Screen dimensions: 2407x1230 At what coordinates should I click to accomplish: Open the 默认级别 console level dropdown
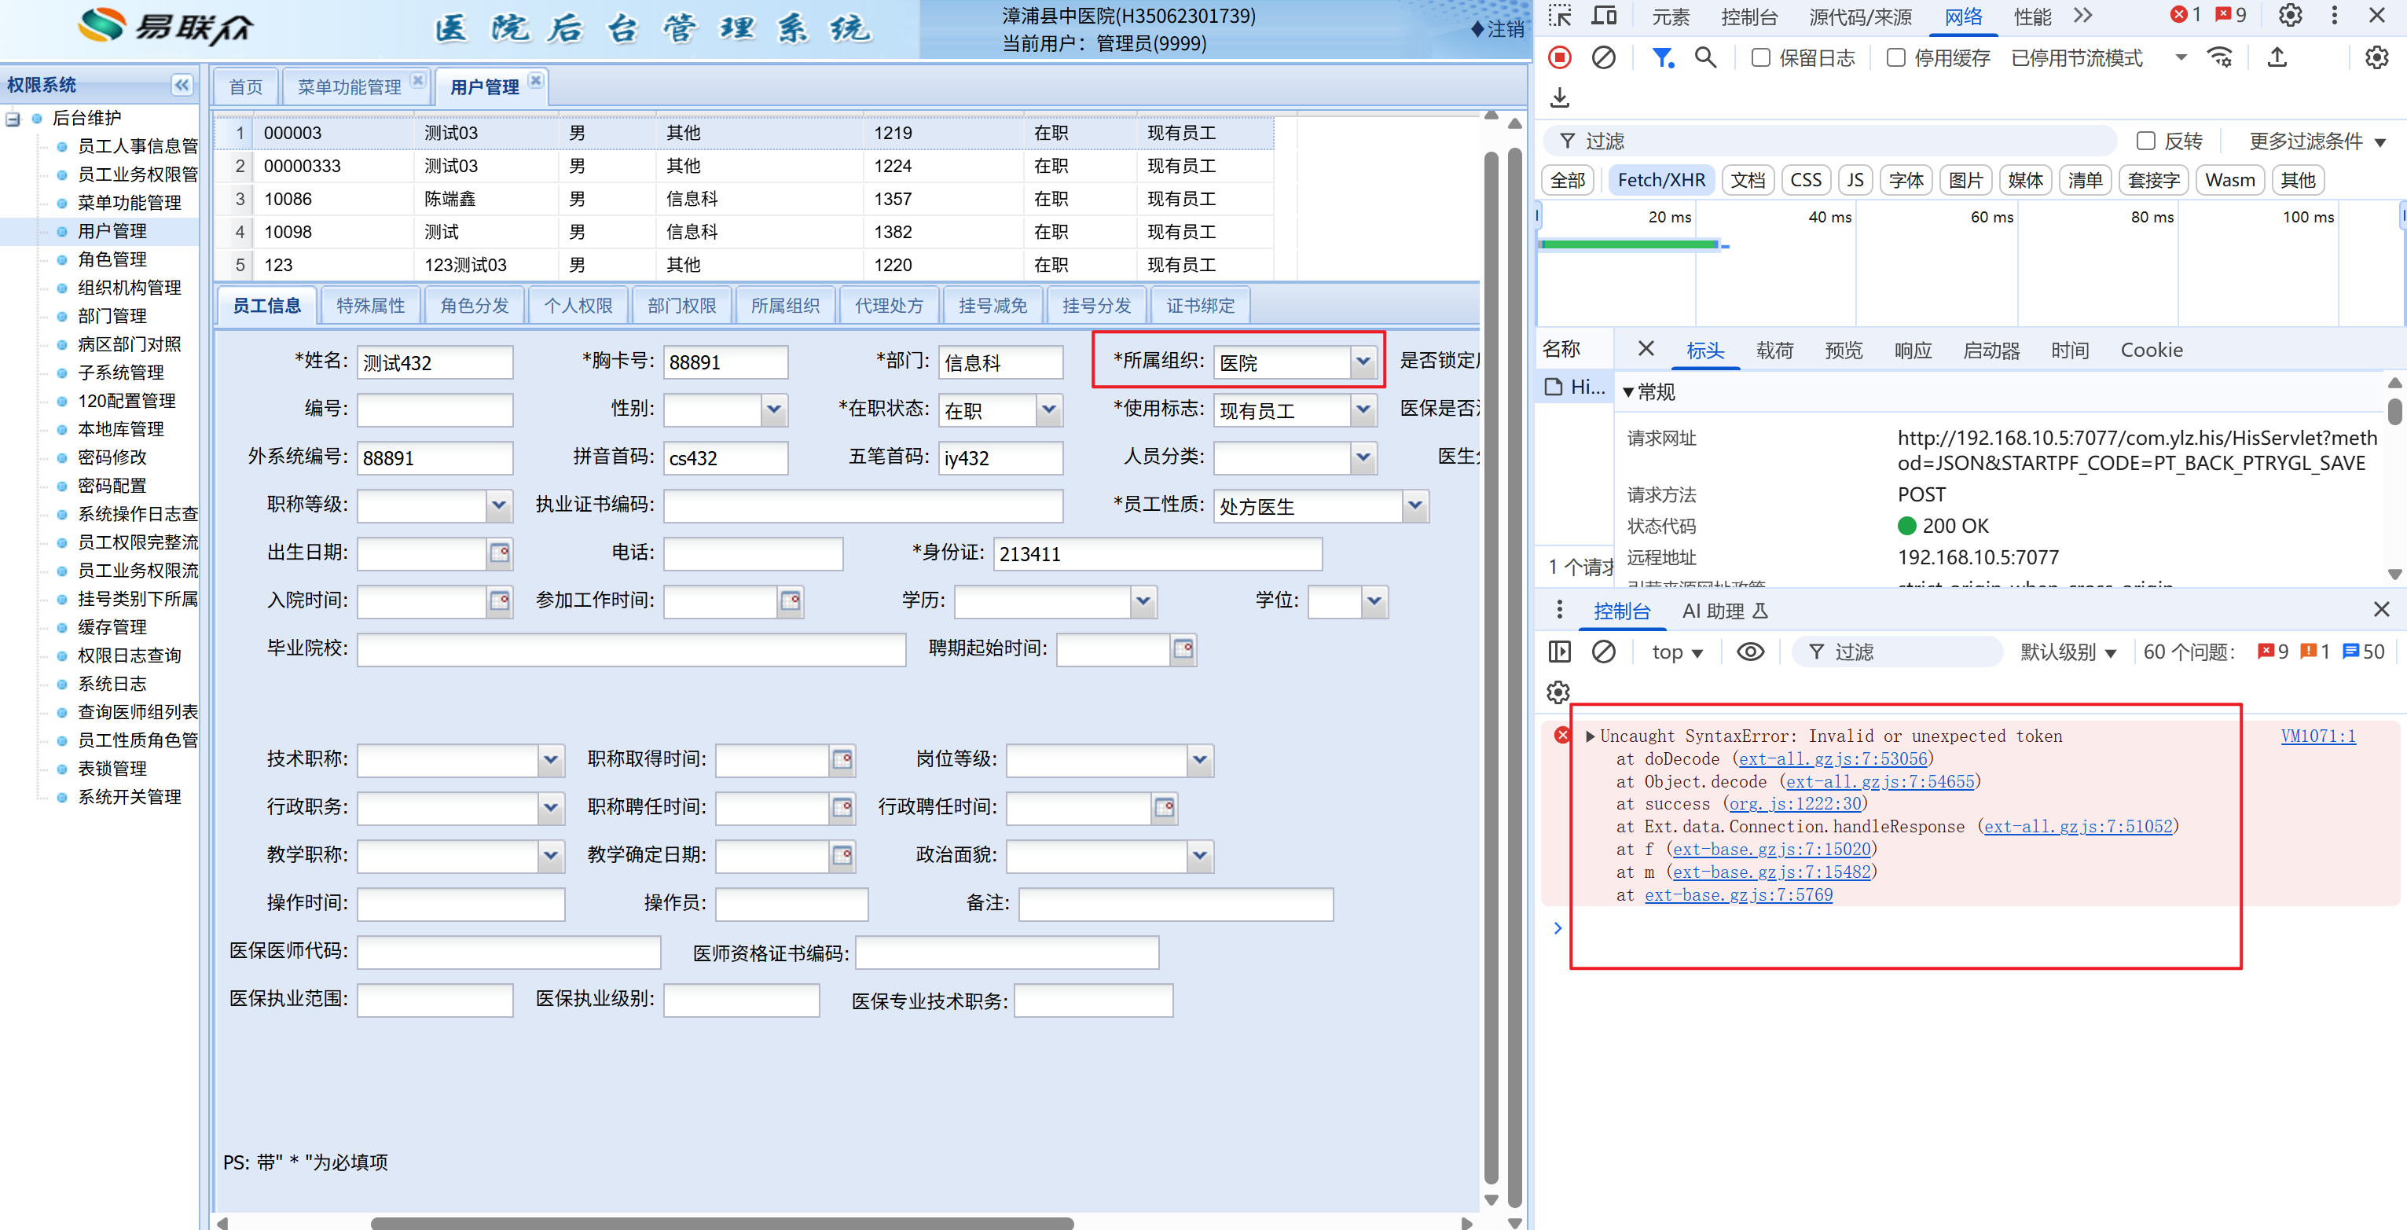pyautogui.click(x=2068, y=652)
